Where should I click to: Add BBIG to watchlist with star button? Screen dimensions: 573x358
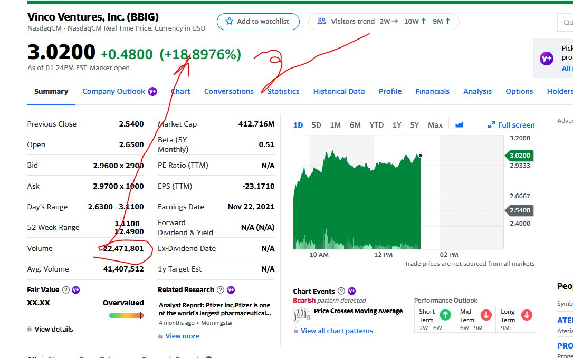pos(258,22)
